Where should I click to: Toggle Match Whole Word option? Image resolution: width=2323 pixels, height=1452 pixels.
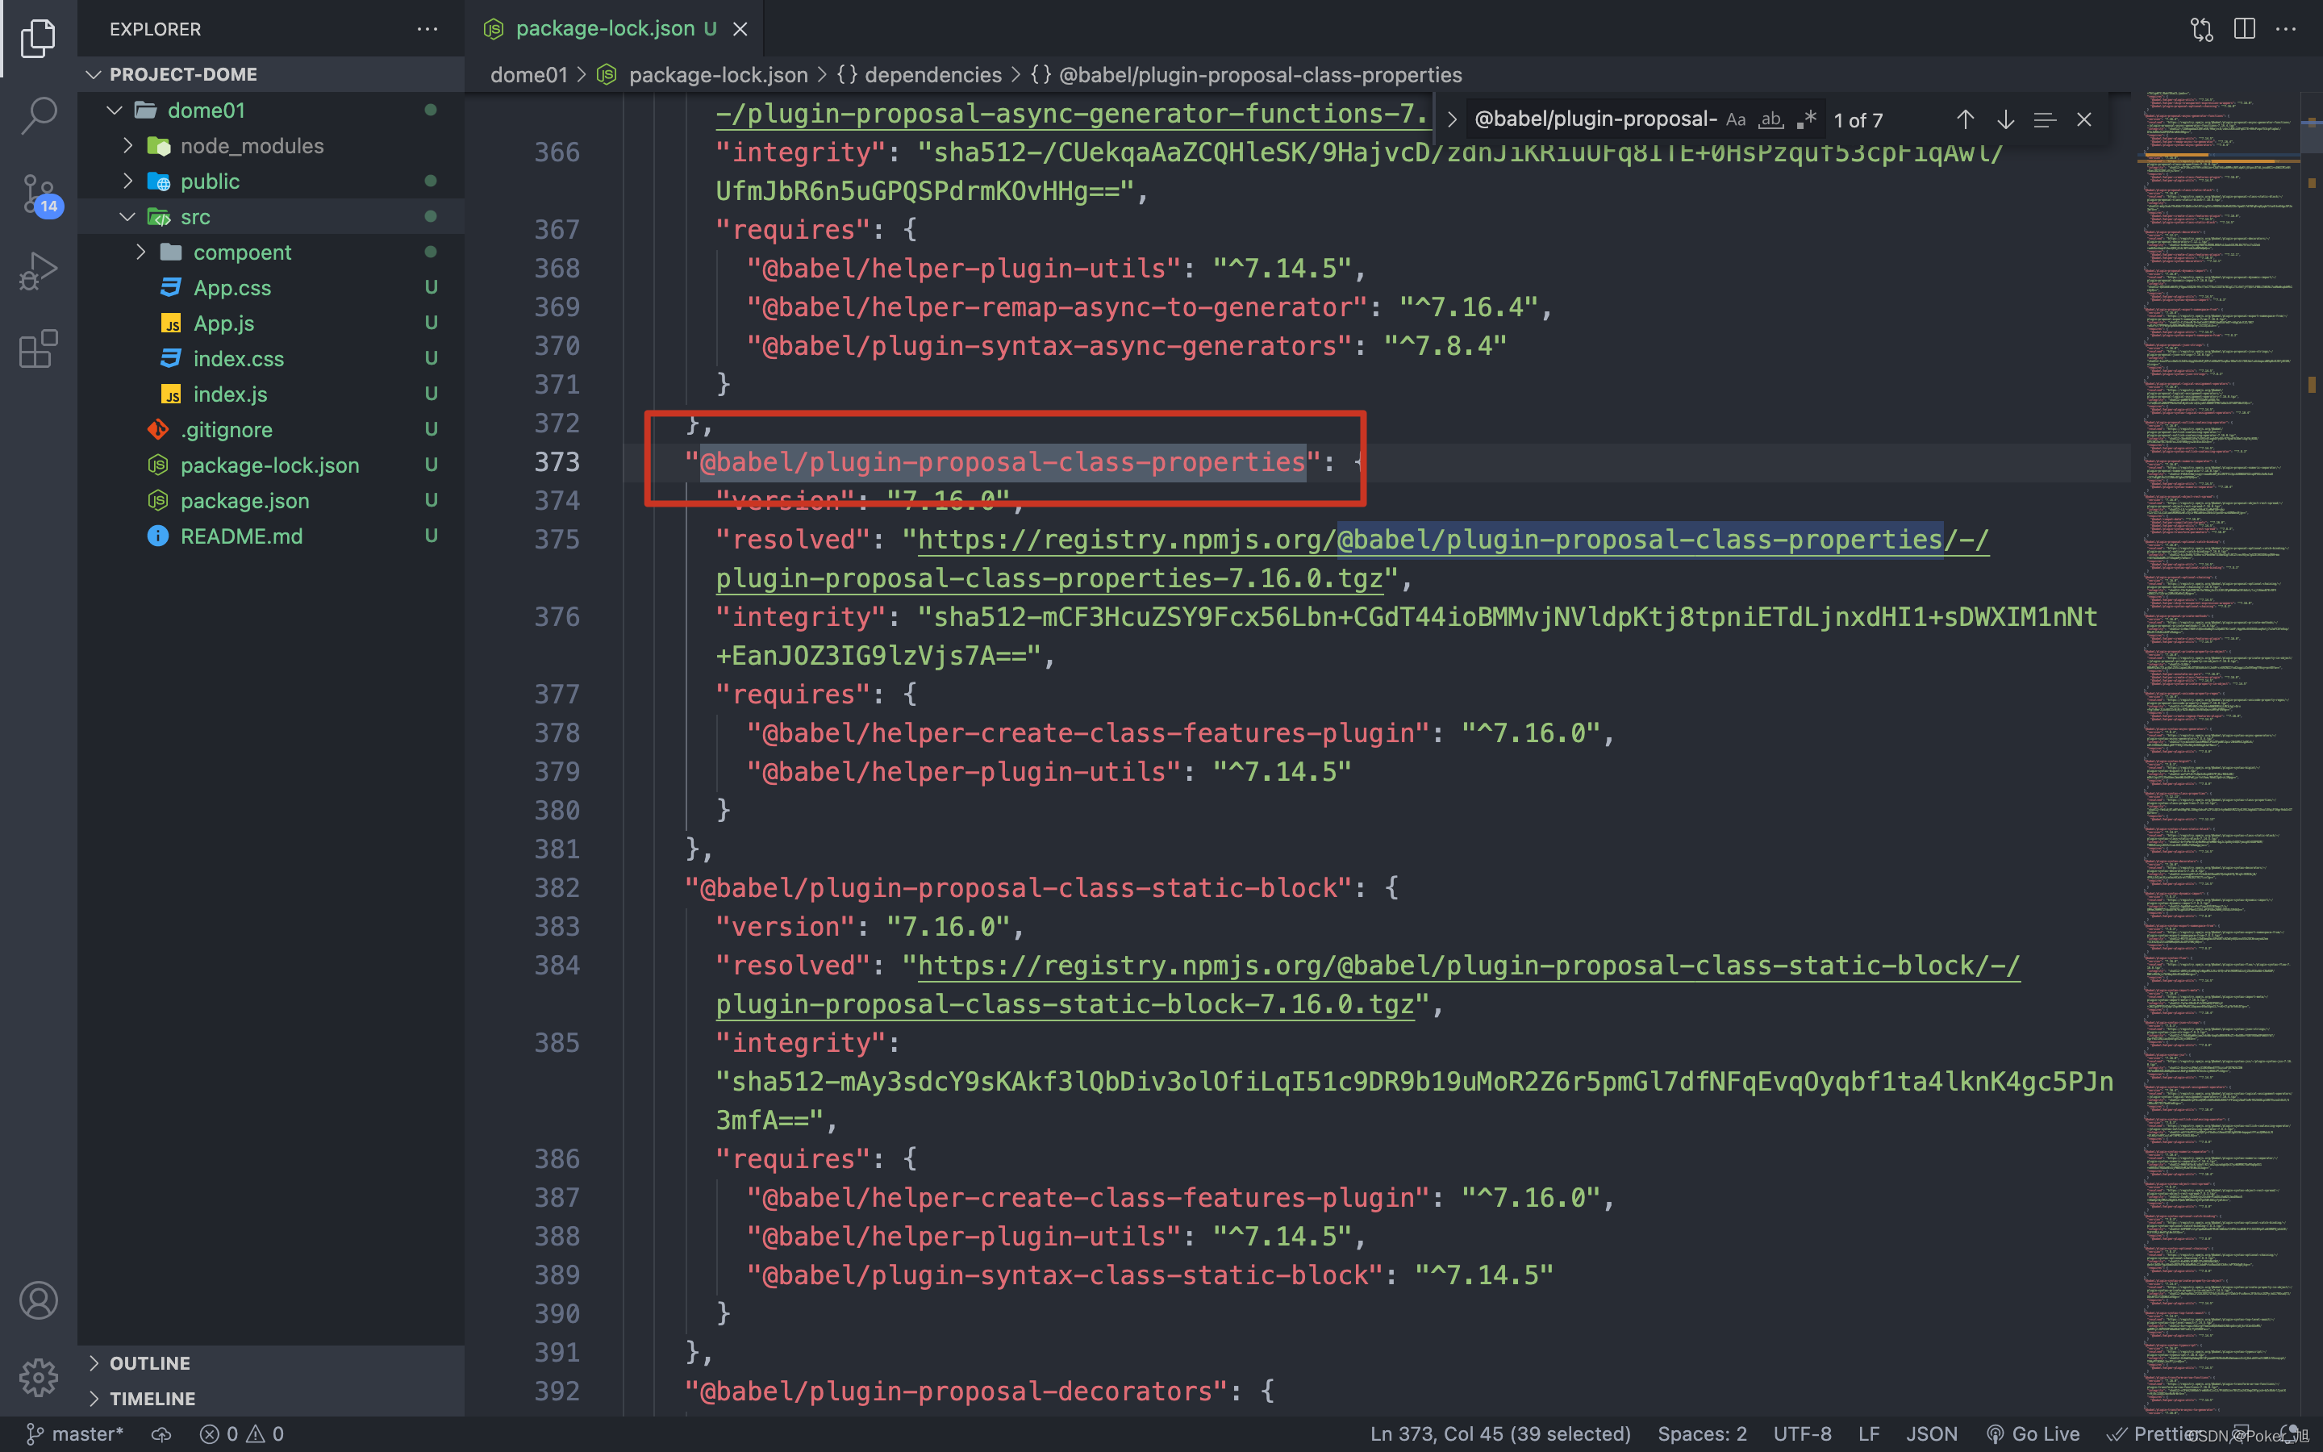[x=1771, y=120]
